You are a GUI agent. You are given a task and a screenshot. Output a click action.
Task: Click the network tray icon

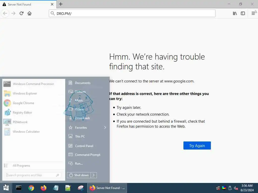click(x=218, y=188)
